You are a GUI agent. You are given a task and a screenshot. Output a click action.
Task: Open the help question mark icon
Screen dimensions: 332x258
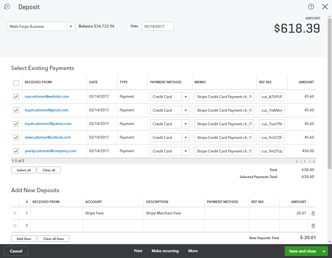(x=311, y=7)
